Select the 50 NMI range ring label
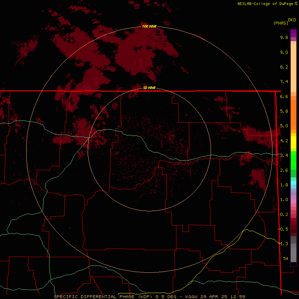Image resolution: width=299 pixels, height=299 pixels. (x=149, y=88)
